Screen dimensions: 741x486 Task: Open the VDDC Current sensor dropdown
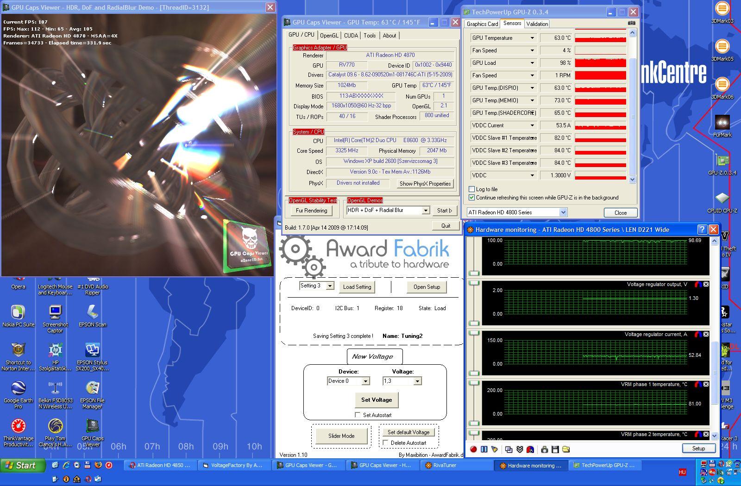tap(532, 125)
